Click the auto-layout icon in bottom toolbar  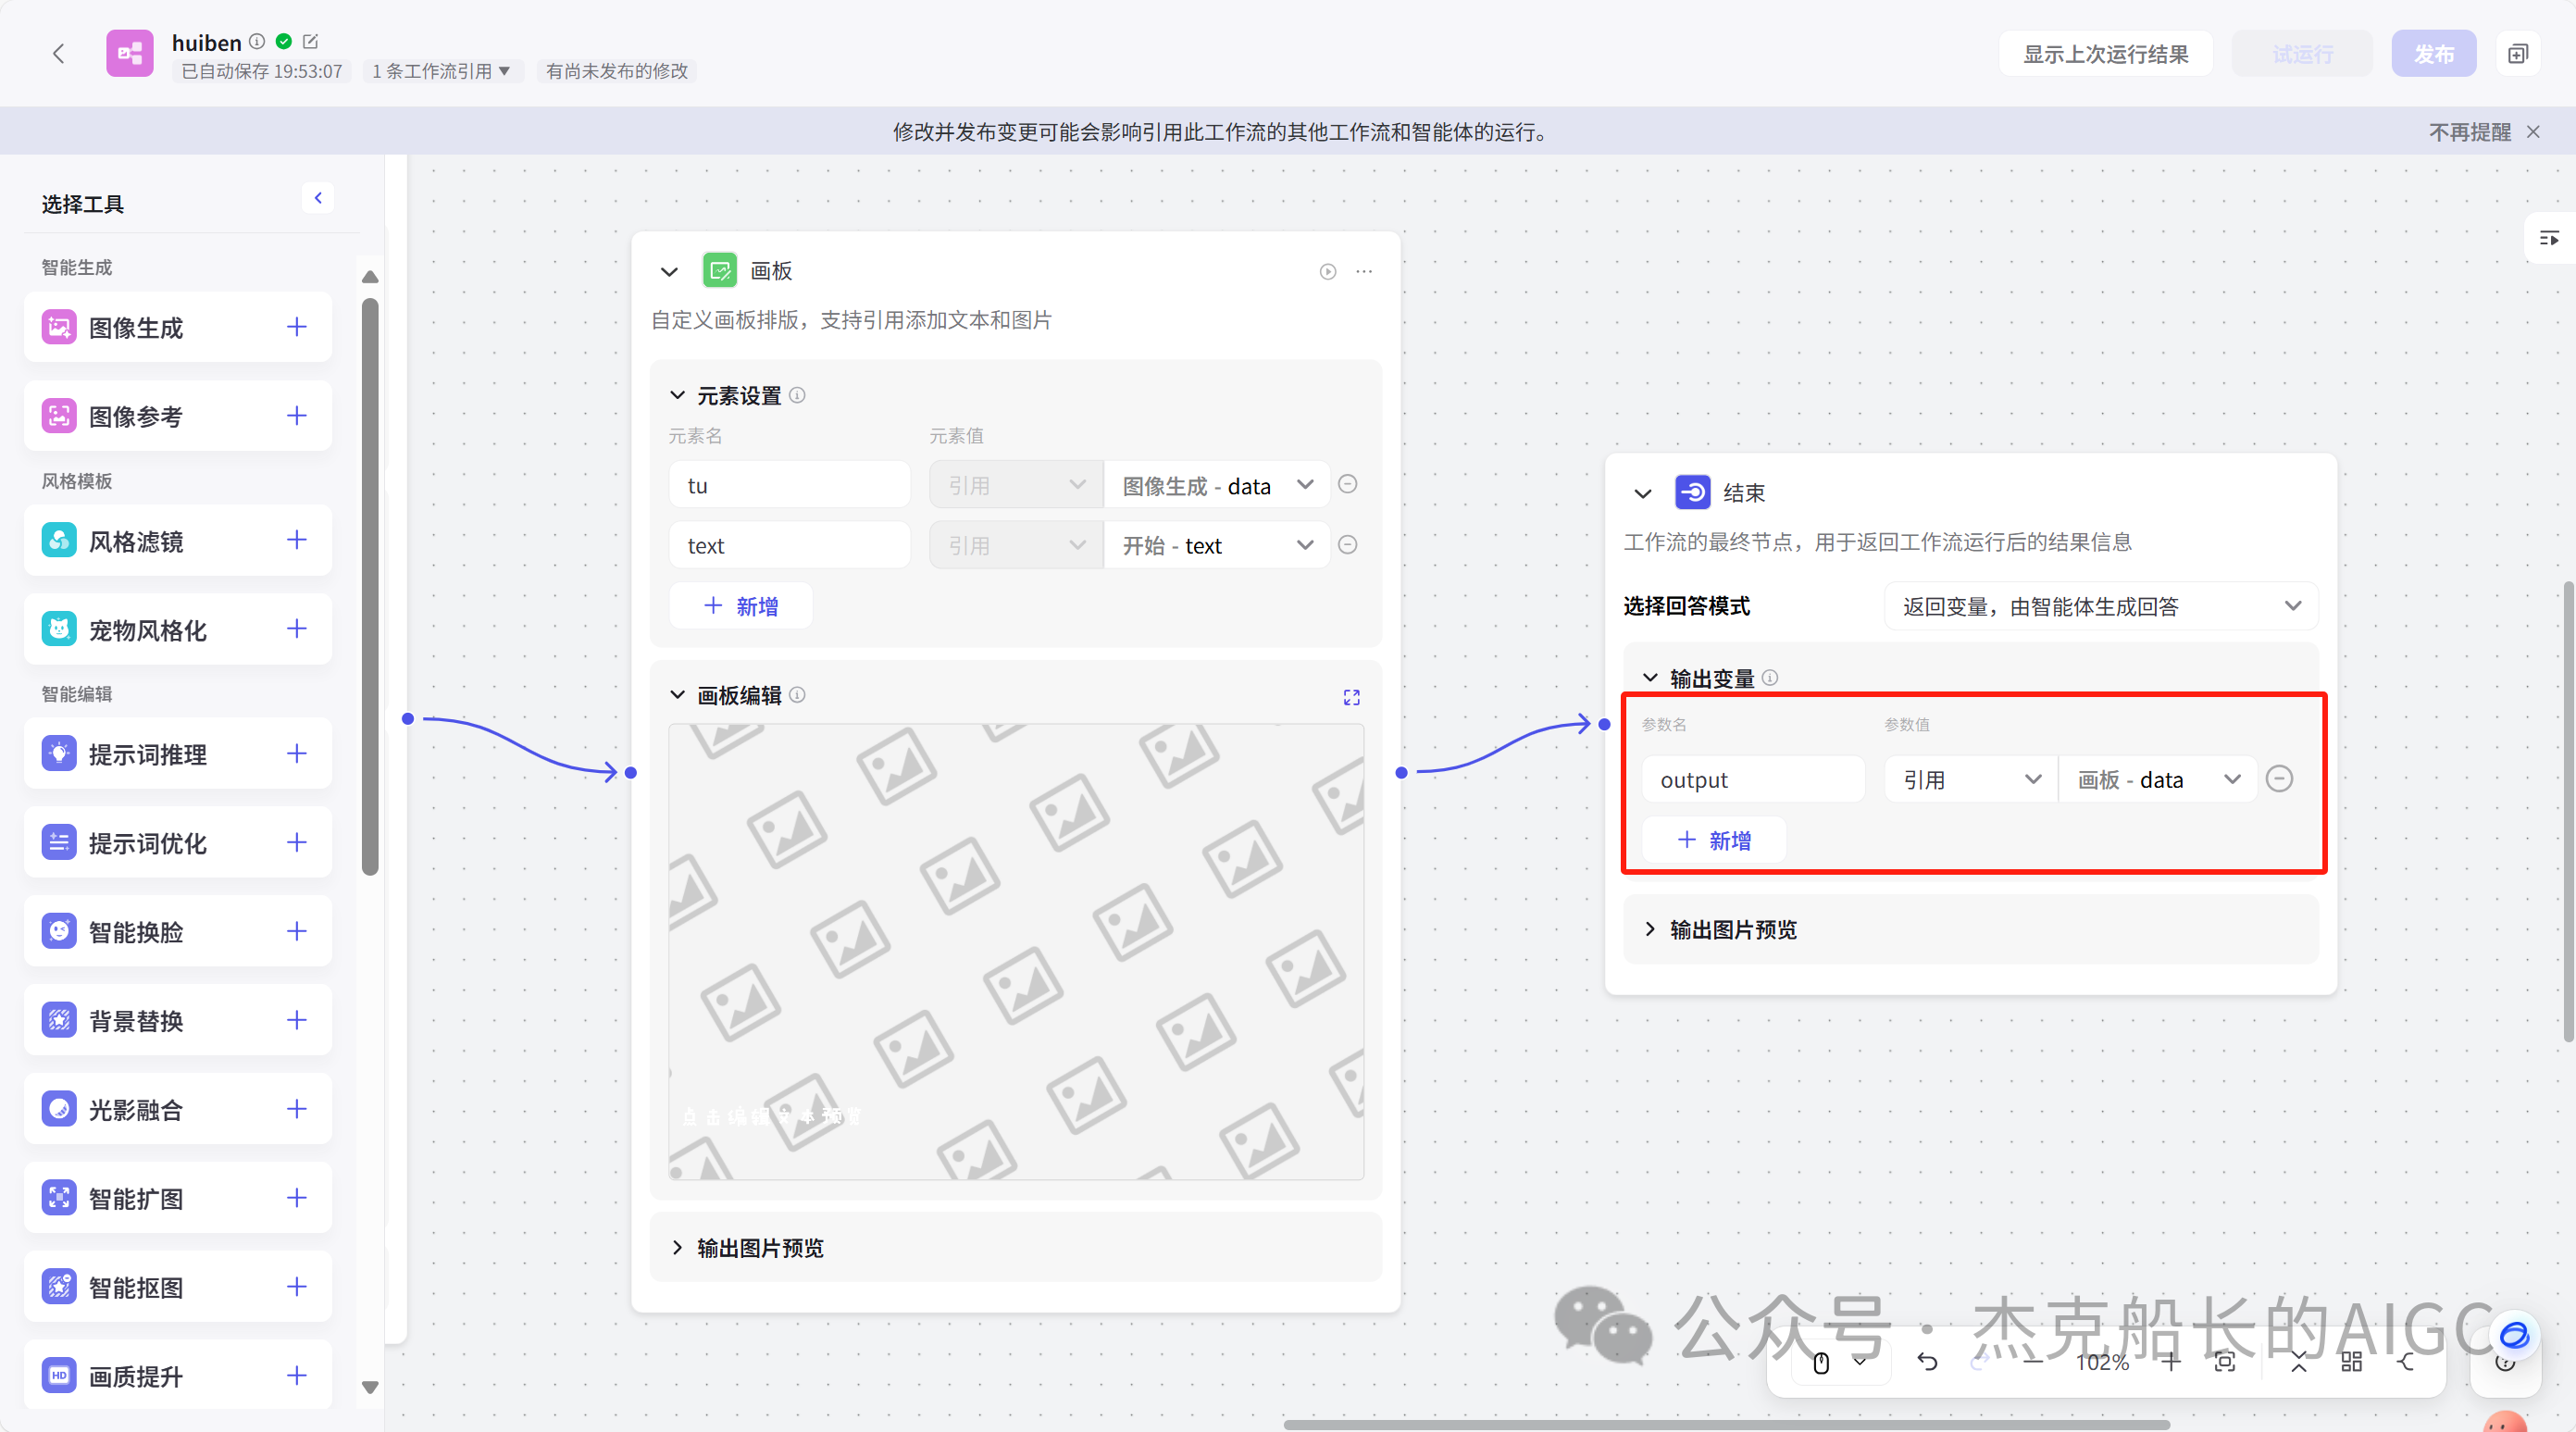tap(2352, 1361)
